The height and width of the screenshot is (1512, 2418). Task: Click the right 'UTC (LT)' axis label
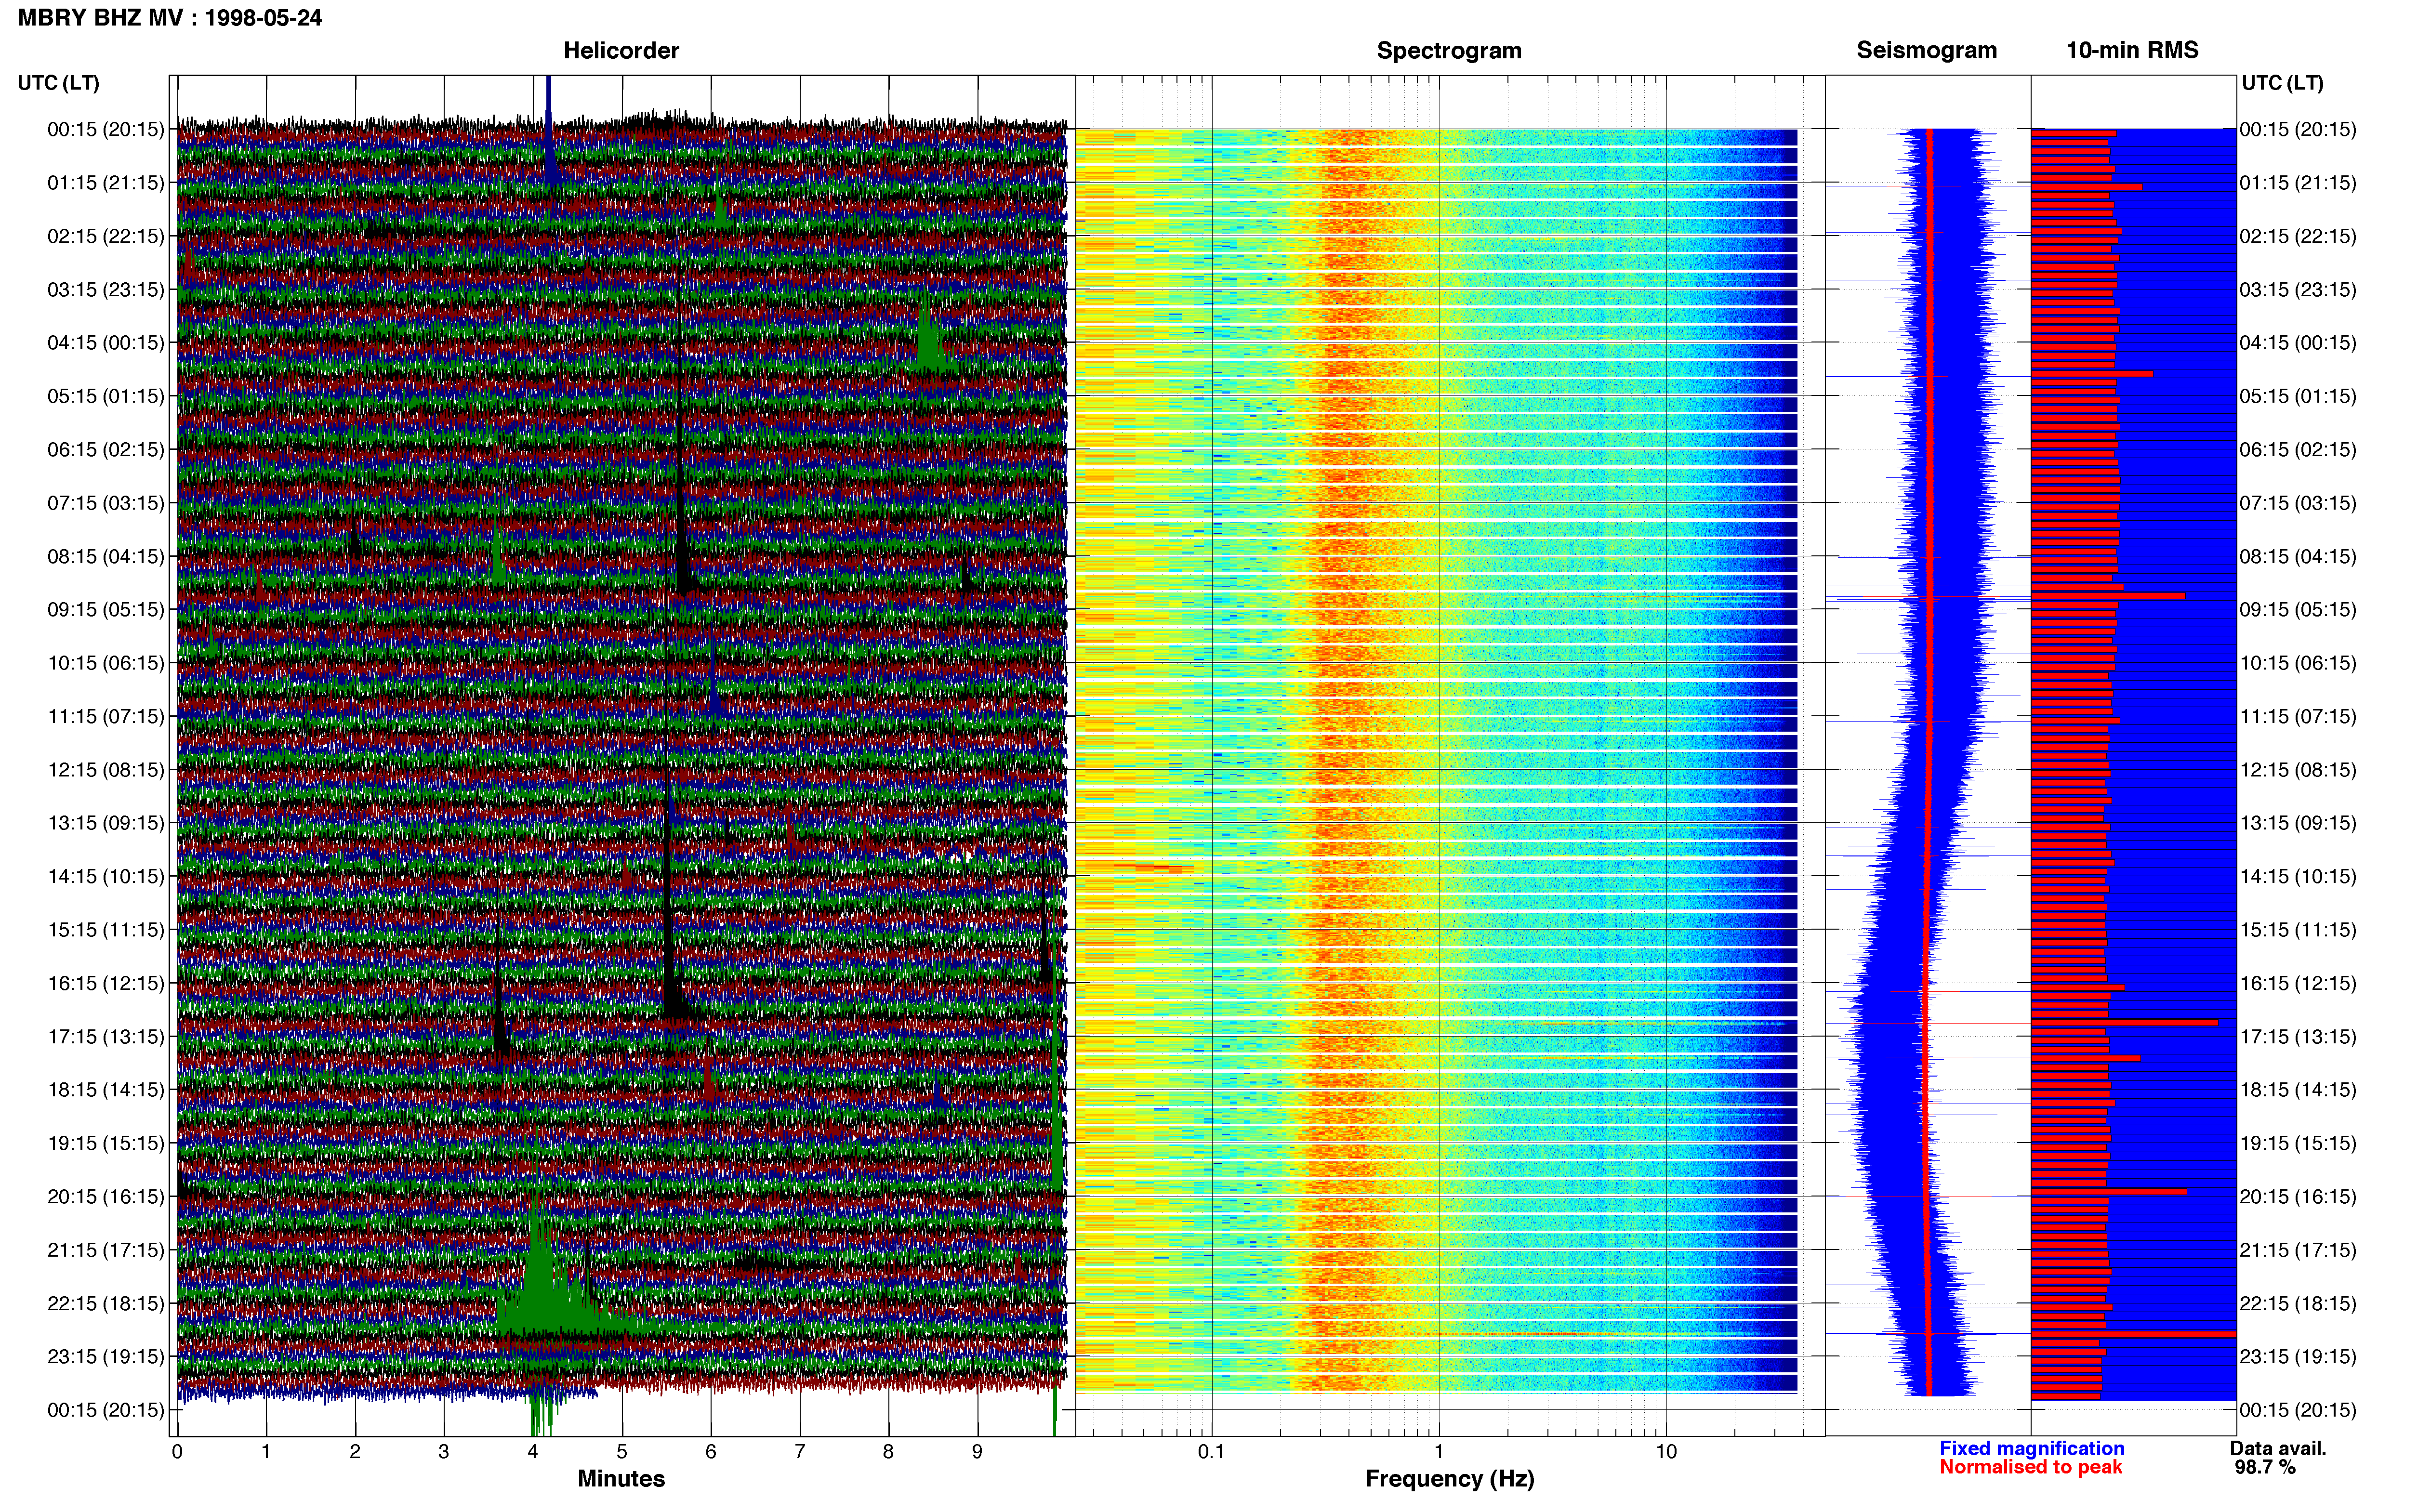pos(2283,83)
